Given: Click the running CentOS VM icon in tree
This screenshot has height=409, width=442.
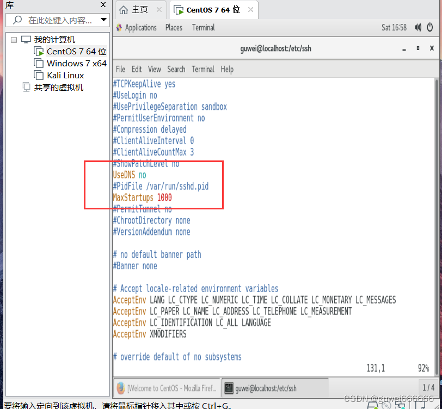Looking at the screenshot, I should 39,52.
